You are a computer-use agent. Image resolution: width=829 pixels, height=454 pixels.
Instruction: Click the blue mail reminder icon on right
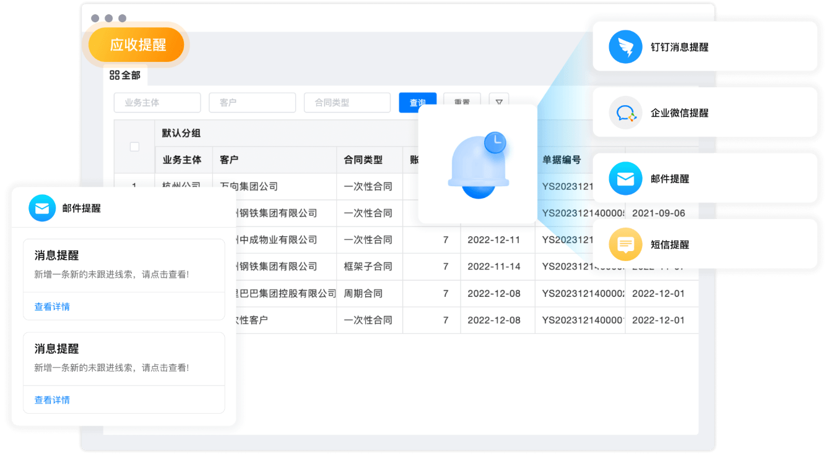click(x=625, y=179)
